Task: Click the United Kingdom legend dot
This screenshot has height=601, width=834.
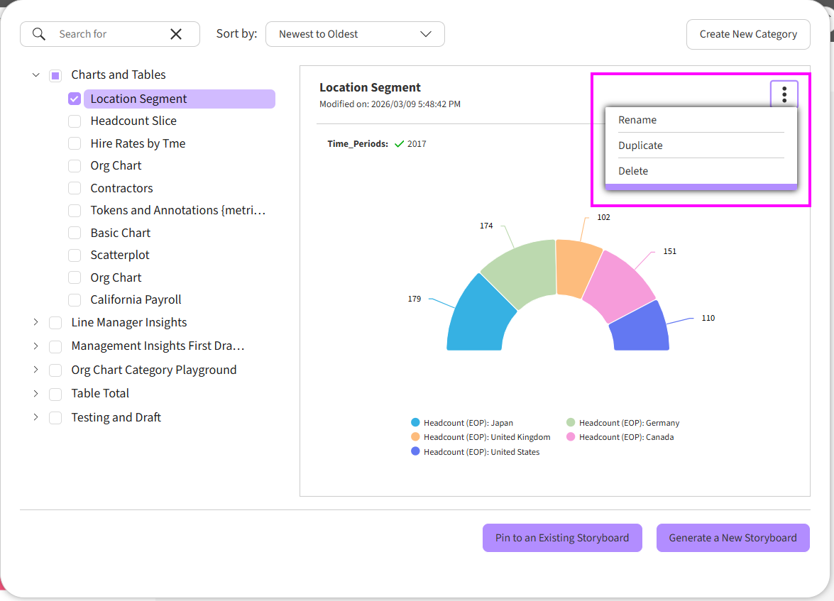Action: pyautogui.click(x=415, y=437)
